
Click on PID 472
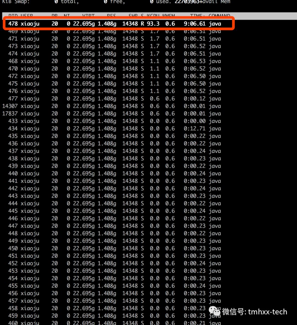pyautogui.click(x=13, y=76)
